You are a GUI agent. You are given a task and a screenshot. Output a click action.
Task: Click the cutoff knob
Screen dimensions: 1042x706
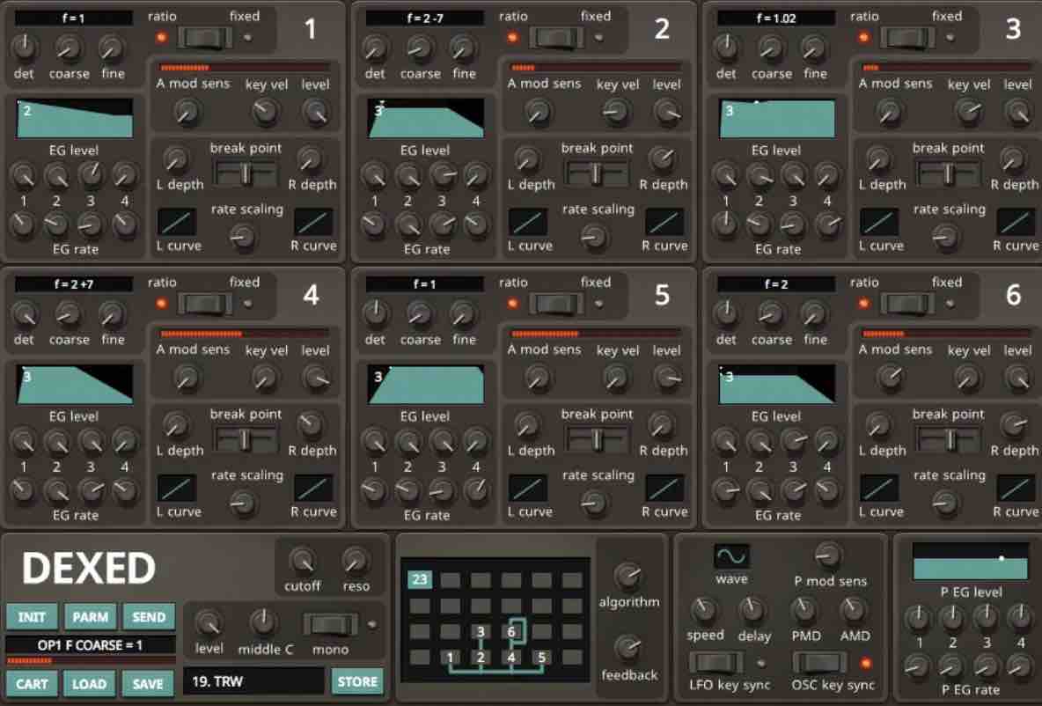(303, 561)
